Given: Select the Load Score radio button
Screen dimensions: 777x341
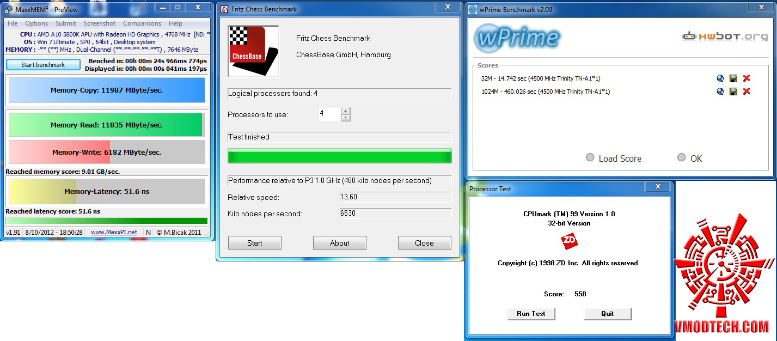Looking at the screenshot, I should tap(590, 157).
